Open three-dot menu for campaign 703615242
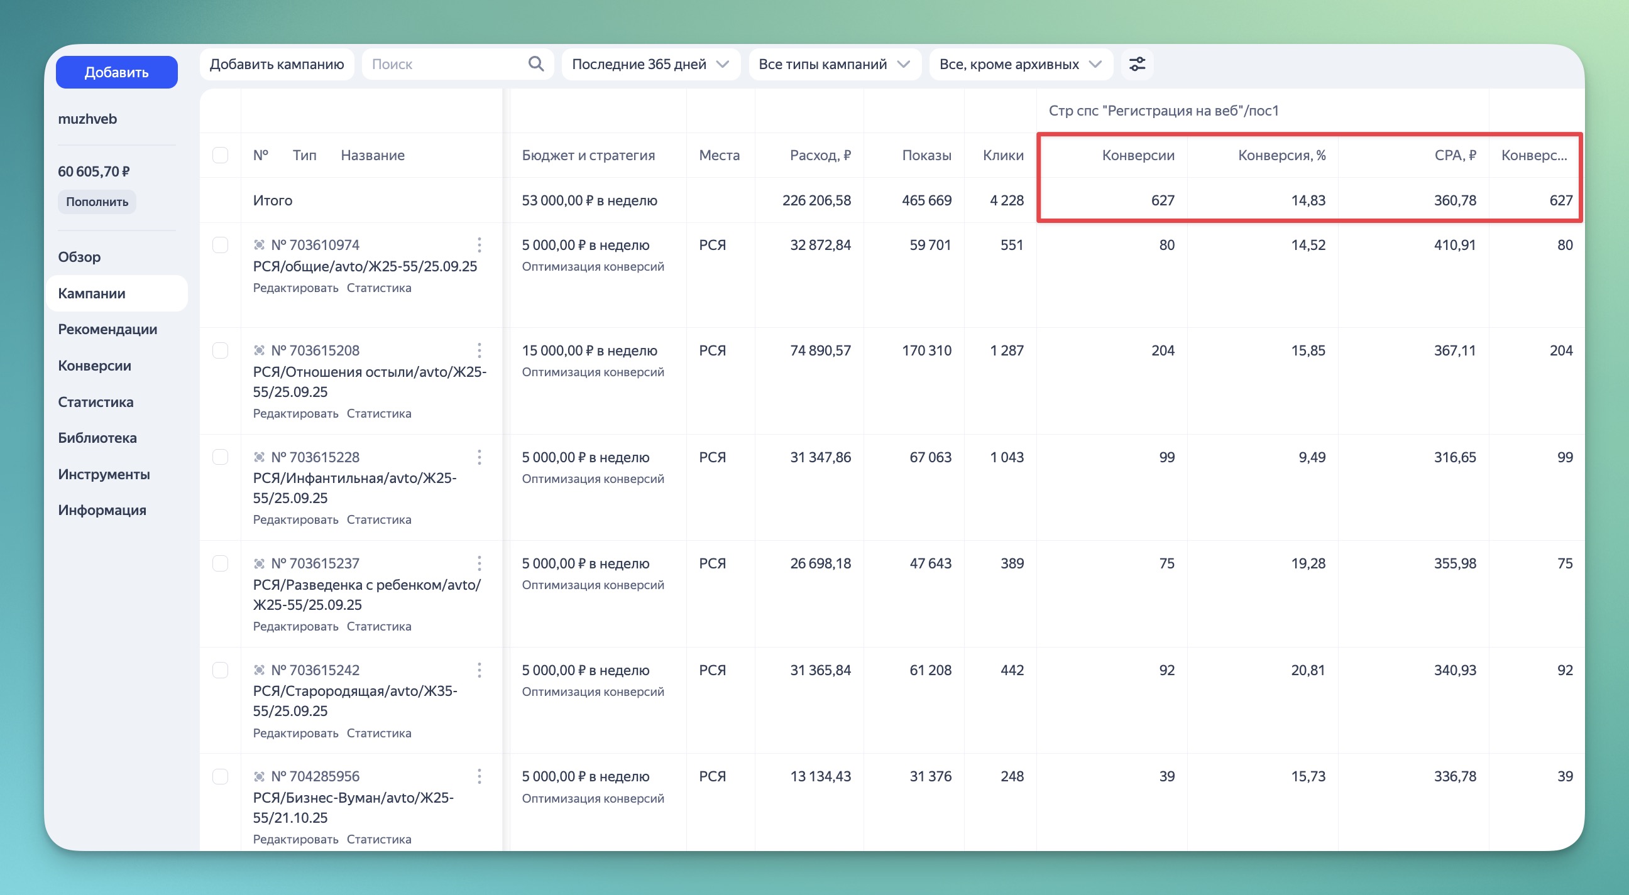The width and height of the screenshot is (1629, 895). point(480,670)
